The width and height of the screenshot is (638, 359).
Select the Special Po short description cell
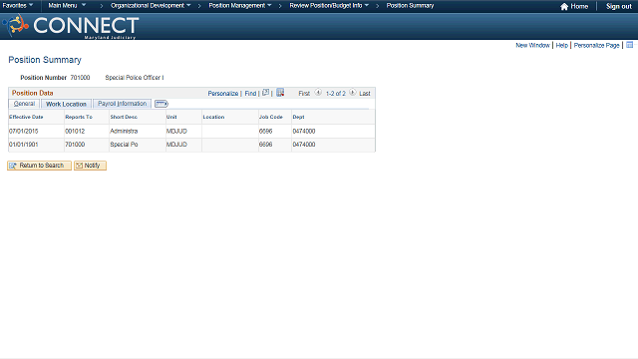[x=124, y=145]
